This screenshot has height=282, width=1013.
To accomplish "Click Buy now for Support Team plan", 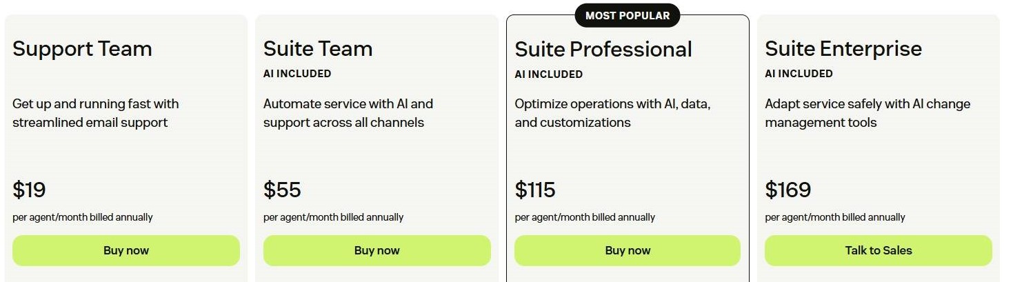I will click(x=126, y=250).
